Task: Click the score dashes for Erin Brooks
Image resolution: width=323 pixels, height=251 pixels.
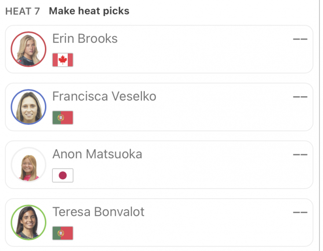Action: (x=300, y=39)
